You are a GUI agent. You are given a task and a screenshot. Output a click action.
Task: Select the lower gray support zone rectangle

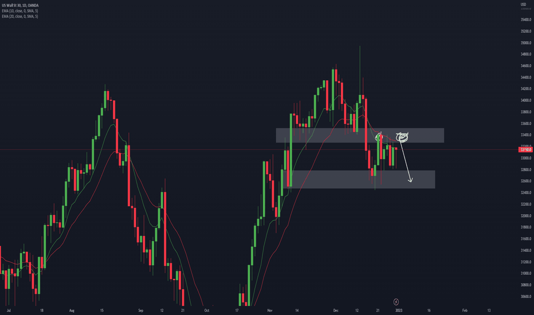pos(359,179)
